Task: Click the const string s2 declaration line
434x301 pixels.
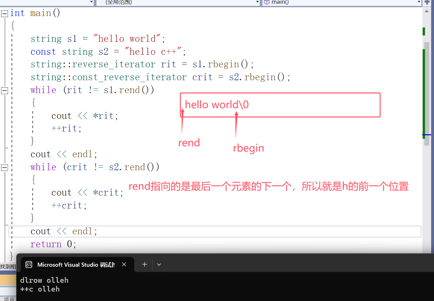Action: 108,52
